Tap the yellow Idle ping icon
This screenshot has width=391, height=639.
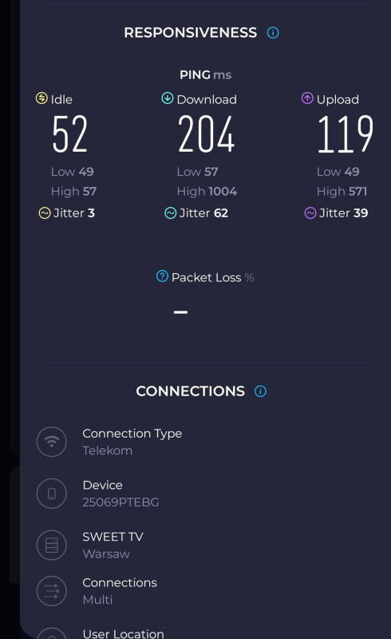pos(41,98)
